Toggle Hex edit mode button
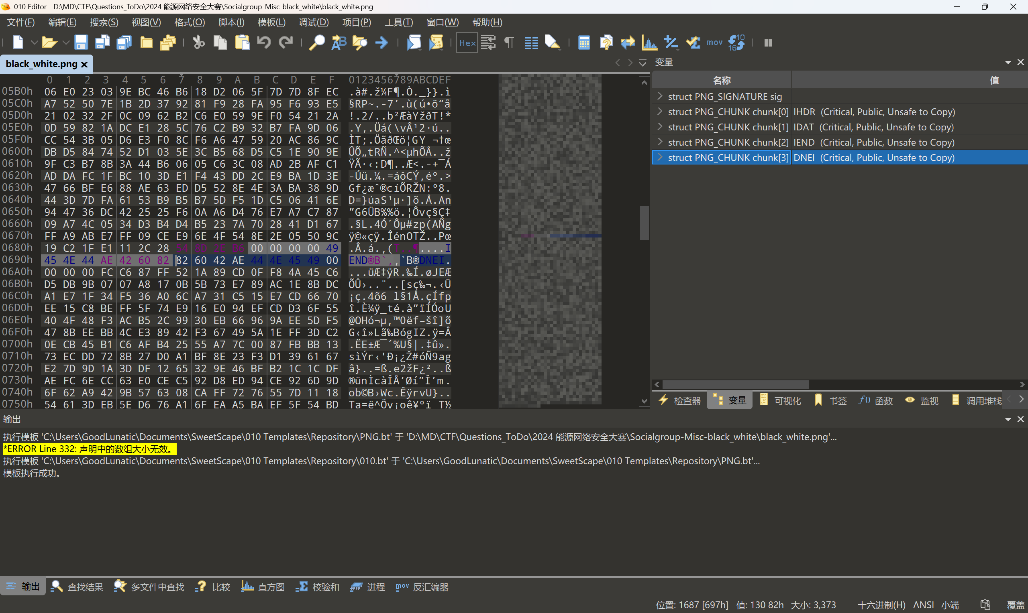The height and width of the screenshot is (613, 1028). pyautogui.click(x=467, y=43)
